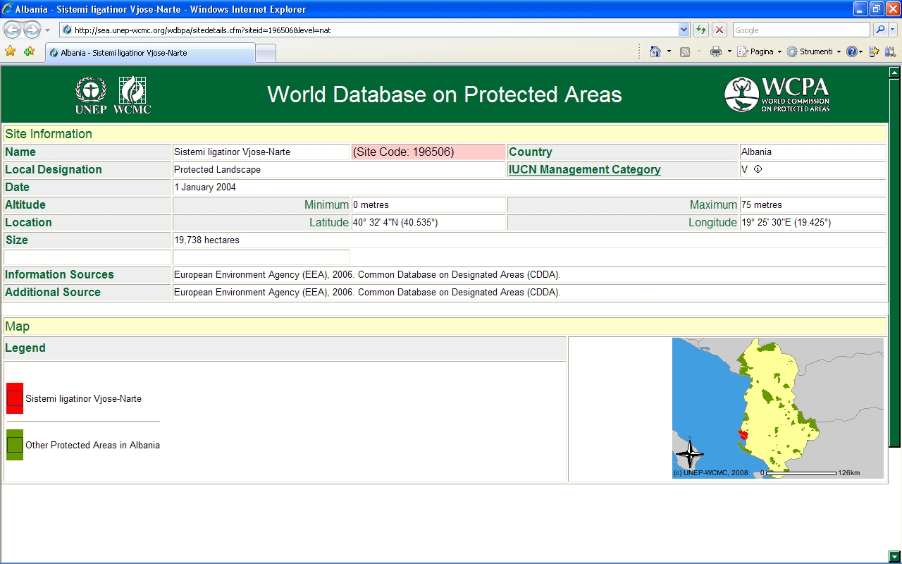Expand the Strumenti menu dropdown arrow
Screen dimensions: 902x564
point(839,51)
